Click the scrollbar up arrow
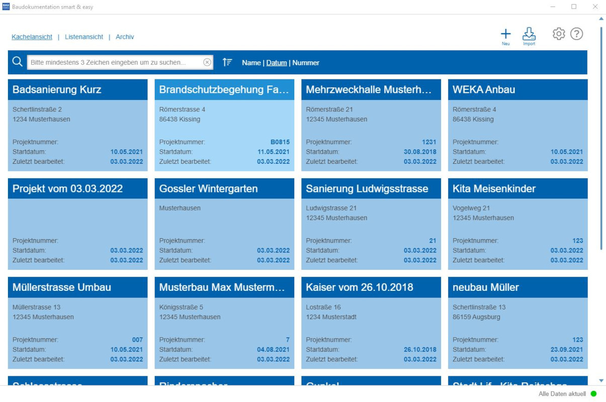This screenshot has width=606, height=402. pos(601,19)
